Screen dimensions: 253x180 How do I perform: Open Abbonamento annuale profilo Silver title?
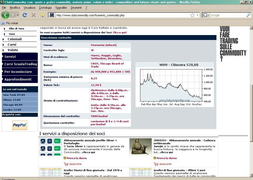coord(90,142)
